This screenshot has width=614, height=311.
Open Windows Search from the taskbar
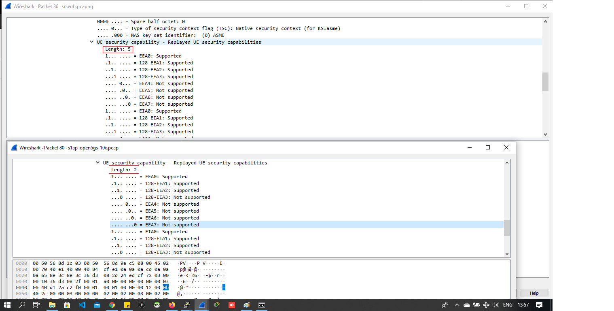22,305
